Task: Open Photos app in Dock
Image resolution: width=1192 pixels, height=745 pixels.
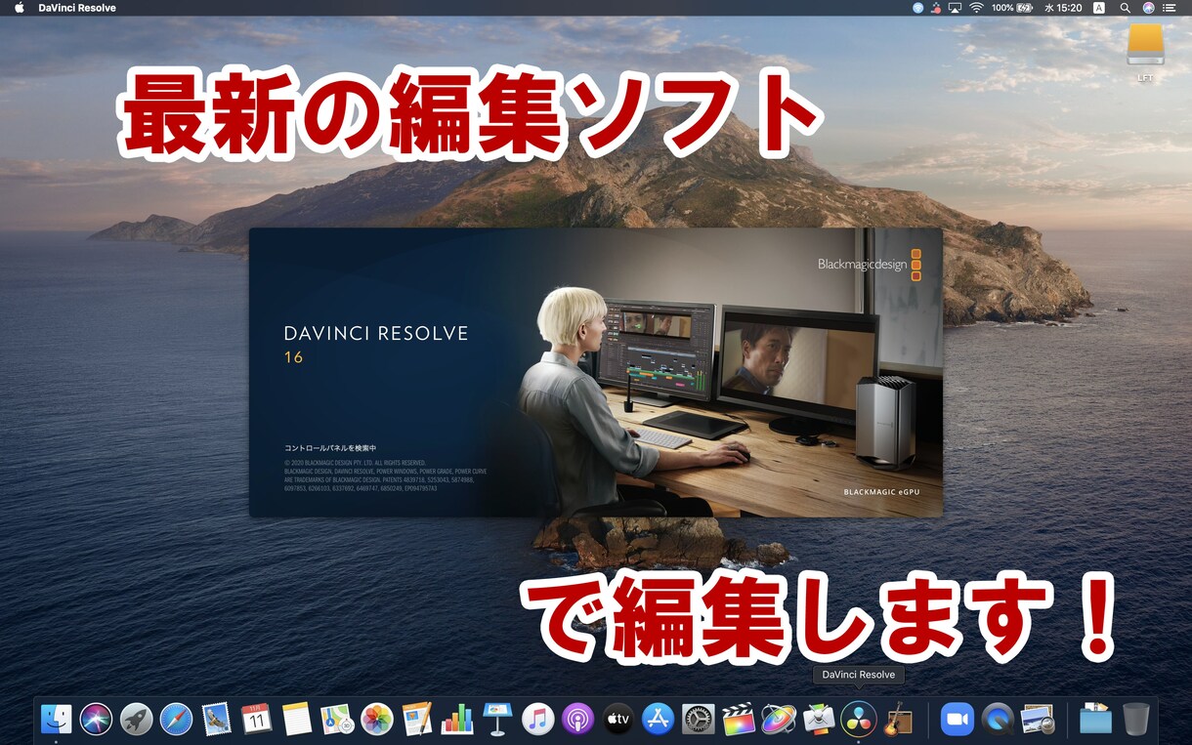Action: [377, 720]
